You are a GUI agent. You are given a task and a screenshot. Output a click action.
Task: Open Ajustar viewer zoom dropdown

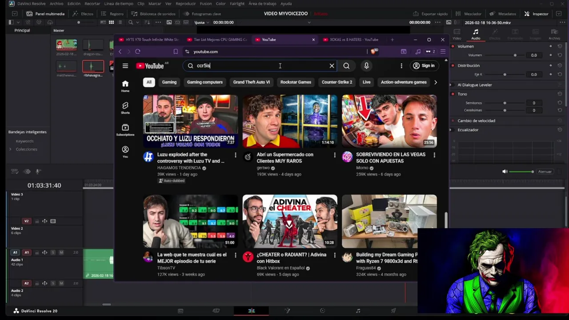tap(202, 22)
